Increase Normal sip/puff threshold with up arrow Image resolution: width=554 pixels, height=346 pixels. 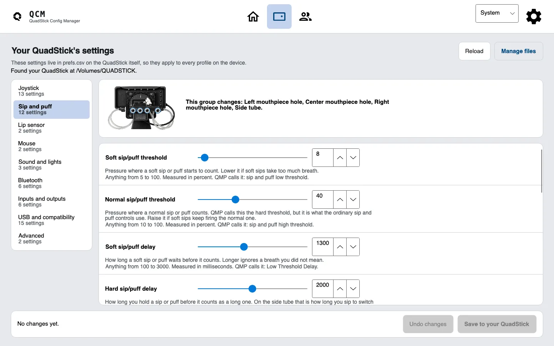coord(340,200)
